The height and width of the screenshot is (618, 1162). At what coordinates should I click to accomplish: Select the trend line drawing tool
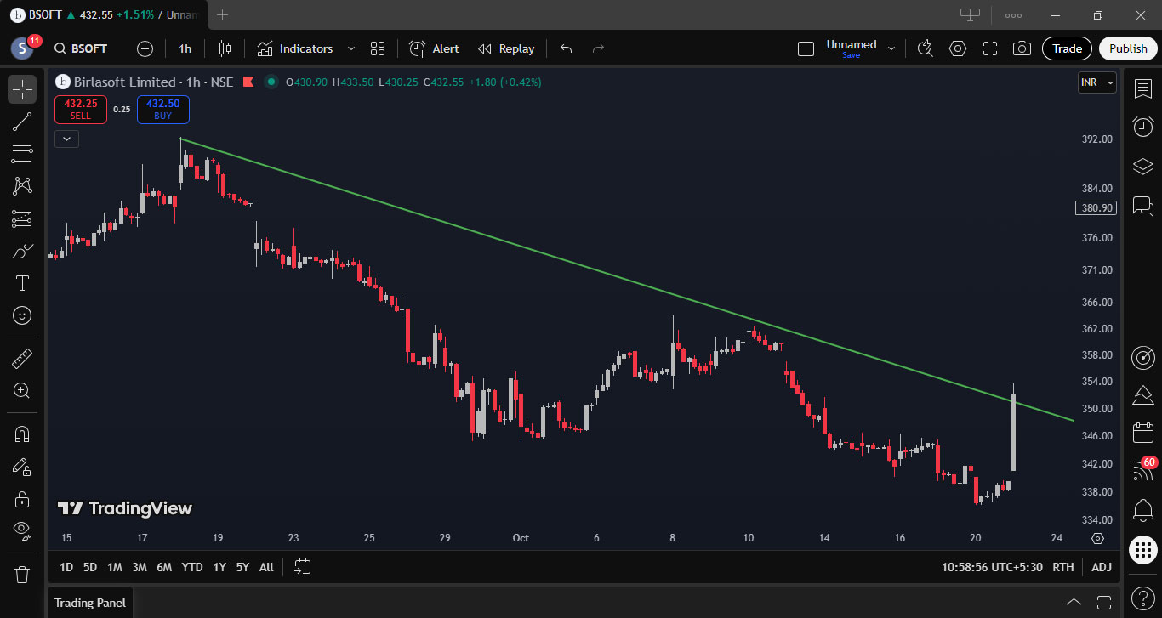coord(22,122)
